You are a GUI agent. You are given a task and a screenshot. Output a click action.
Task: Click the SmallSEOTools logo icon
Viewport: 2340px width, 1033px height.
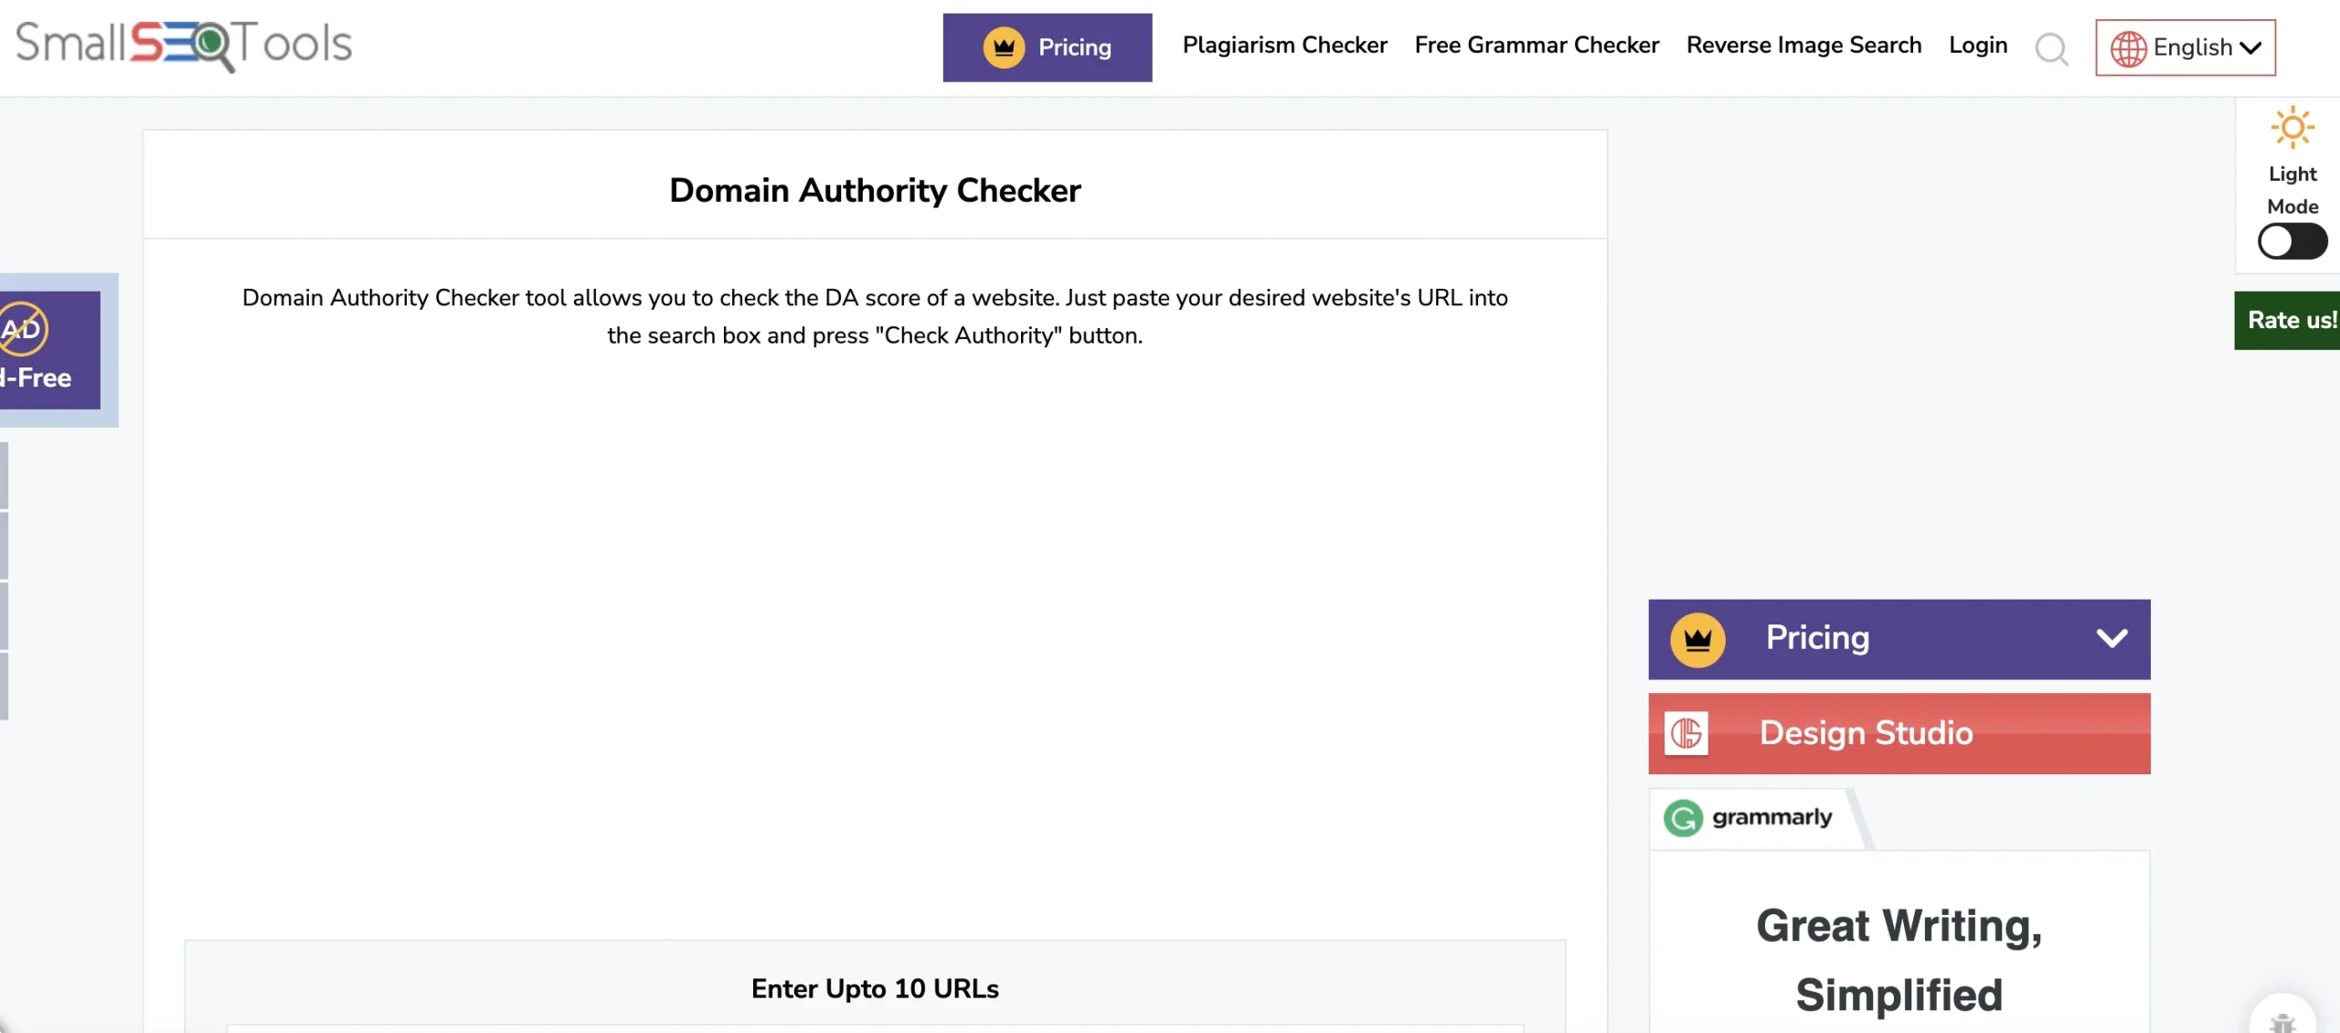click(181, 45)
